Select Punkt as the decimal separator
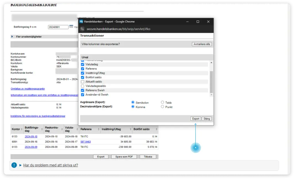294x179 pixels. click(163, 107)
